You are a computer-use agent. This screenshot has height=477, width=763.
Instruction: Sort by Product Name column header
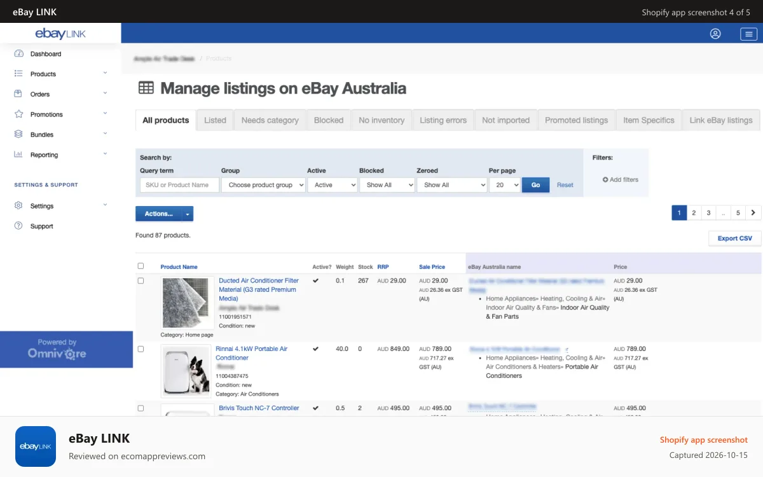[179, 267]
